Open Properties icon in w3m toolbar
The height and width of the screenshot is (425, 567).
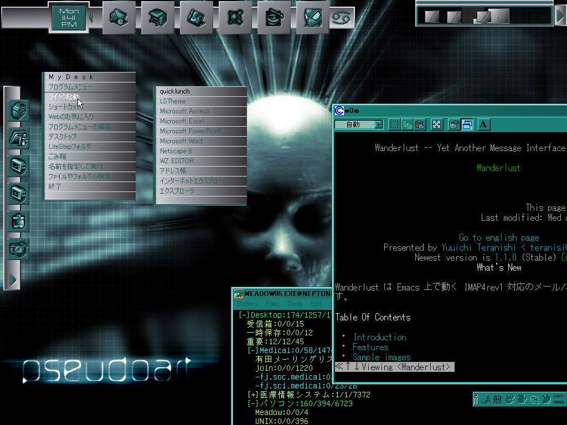click(453, 125)
